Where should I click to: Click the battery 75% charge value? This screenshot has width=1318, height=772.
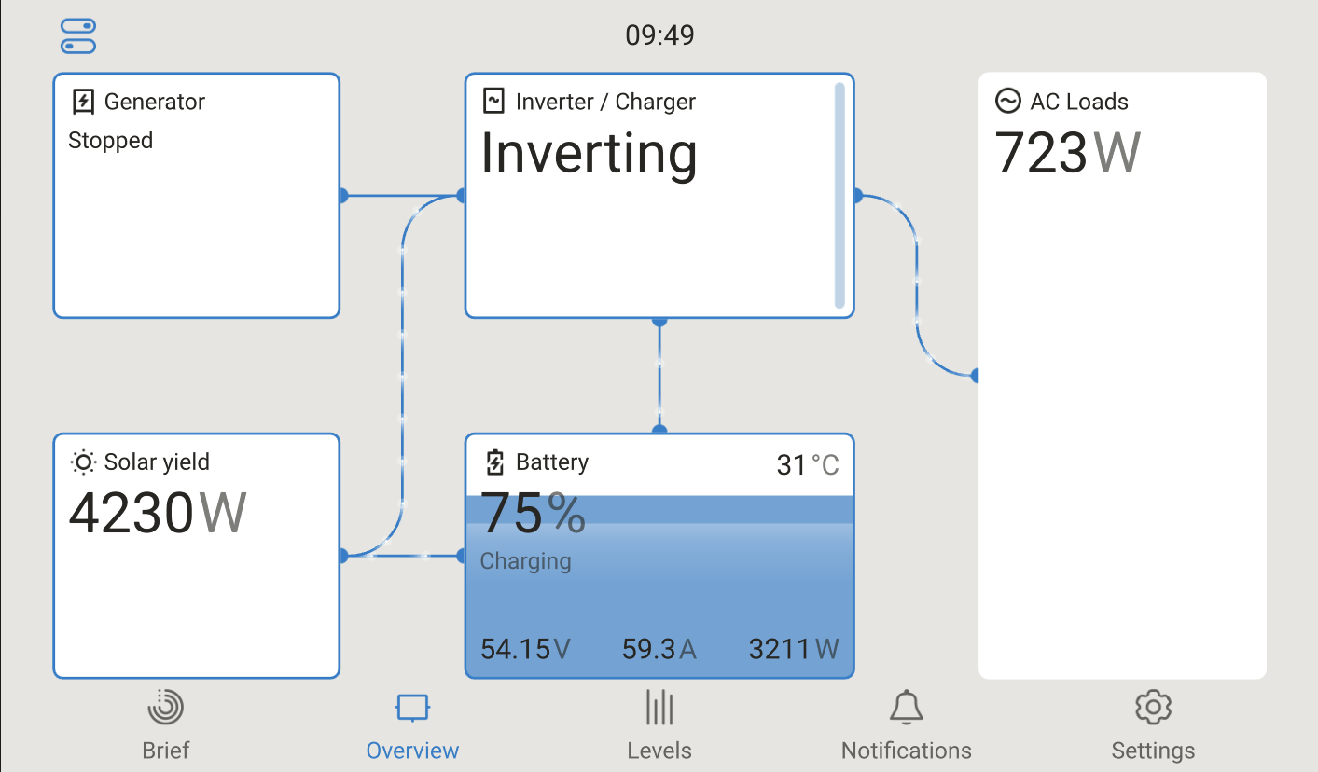534,514
